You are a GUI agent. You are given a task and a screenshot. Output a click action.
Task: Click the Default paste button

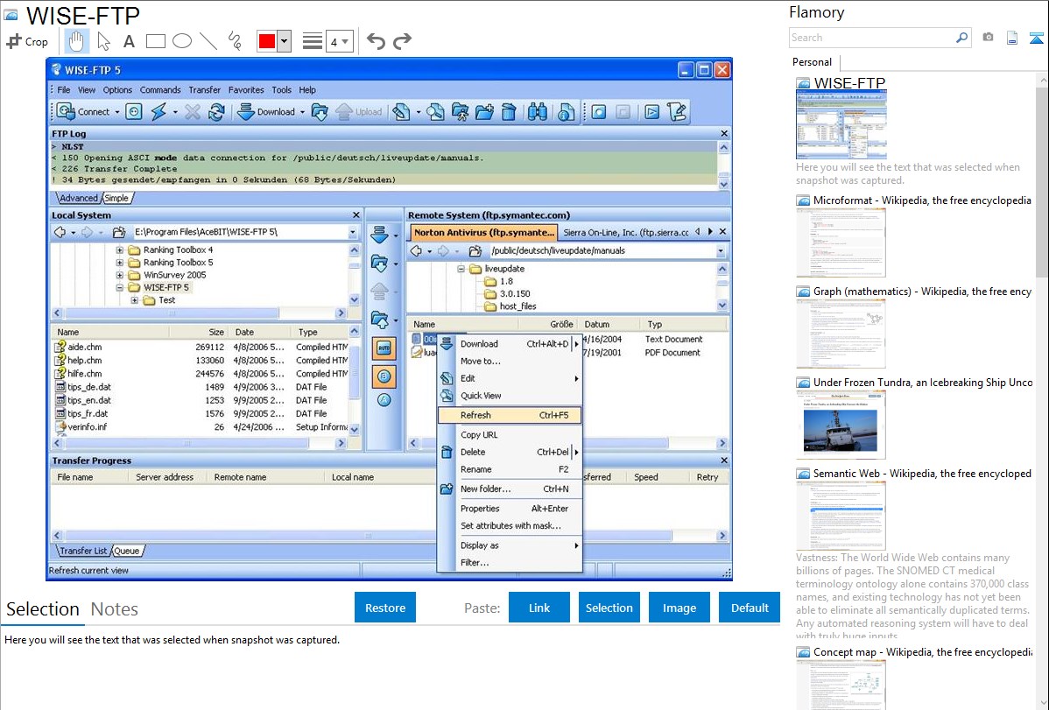(750, 608)
